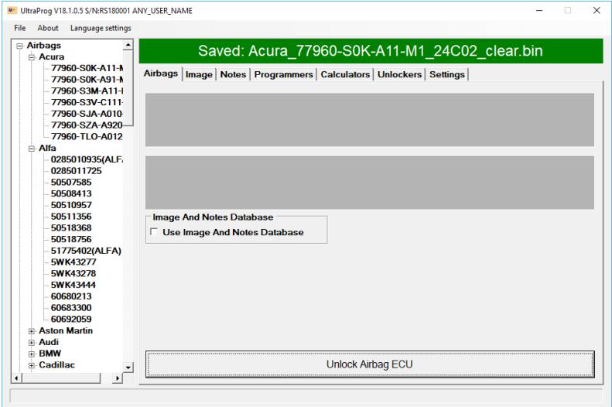612x407 pixels.
Task: Select the 77960-TLO-A012 entry
Action: tap(87, 137)
